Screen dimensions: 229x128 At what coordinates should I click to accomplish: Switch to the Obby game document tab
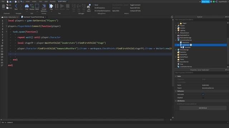(9, 17)
